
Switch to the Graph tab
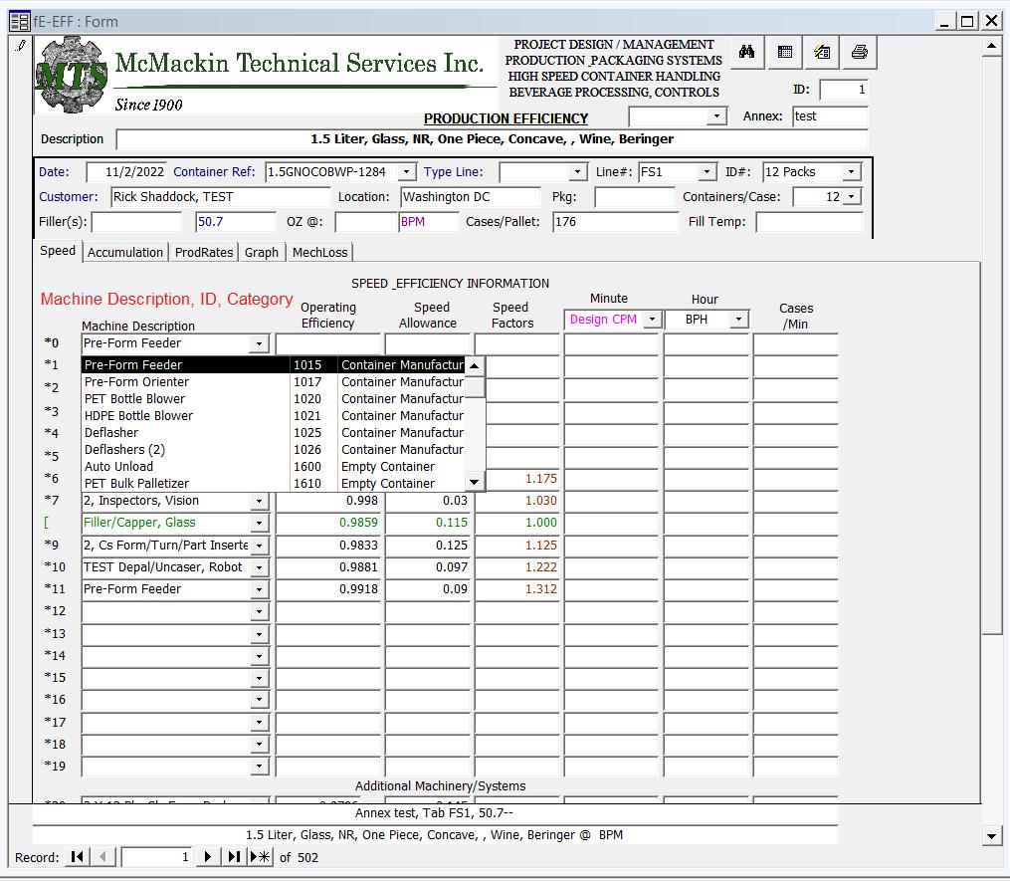click(262, 253)
